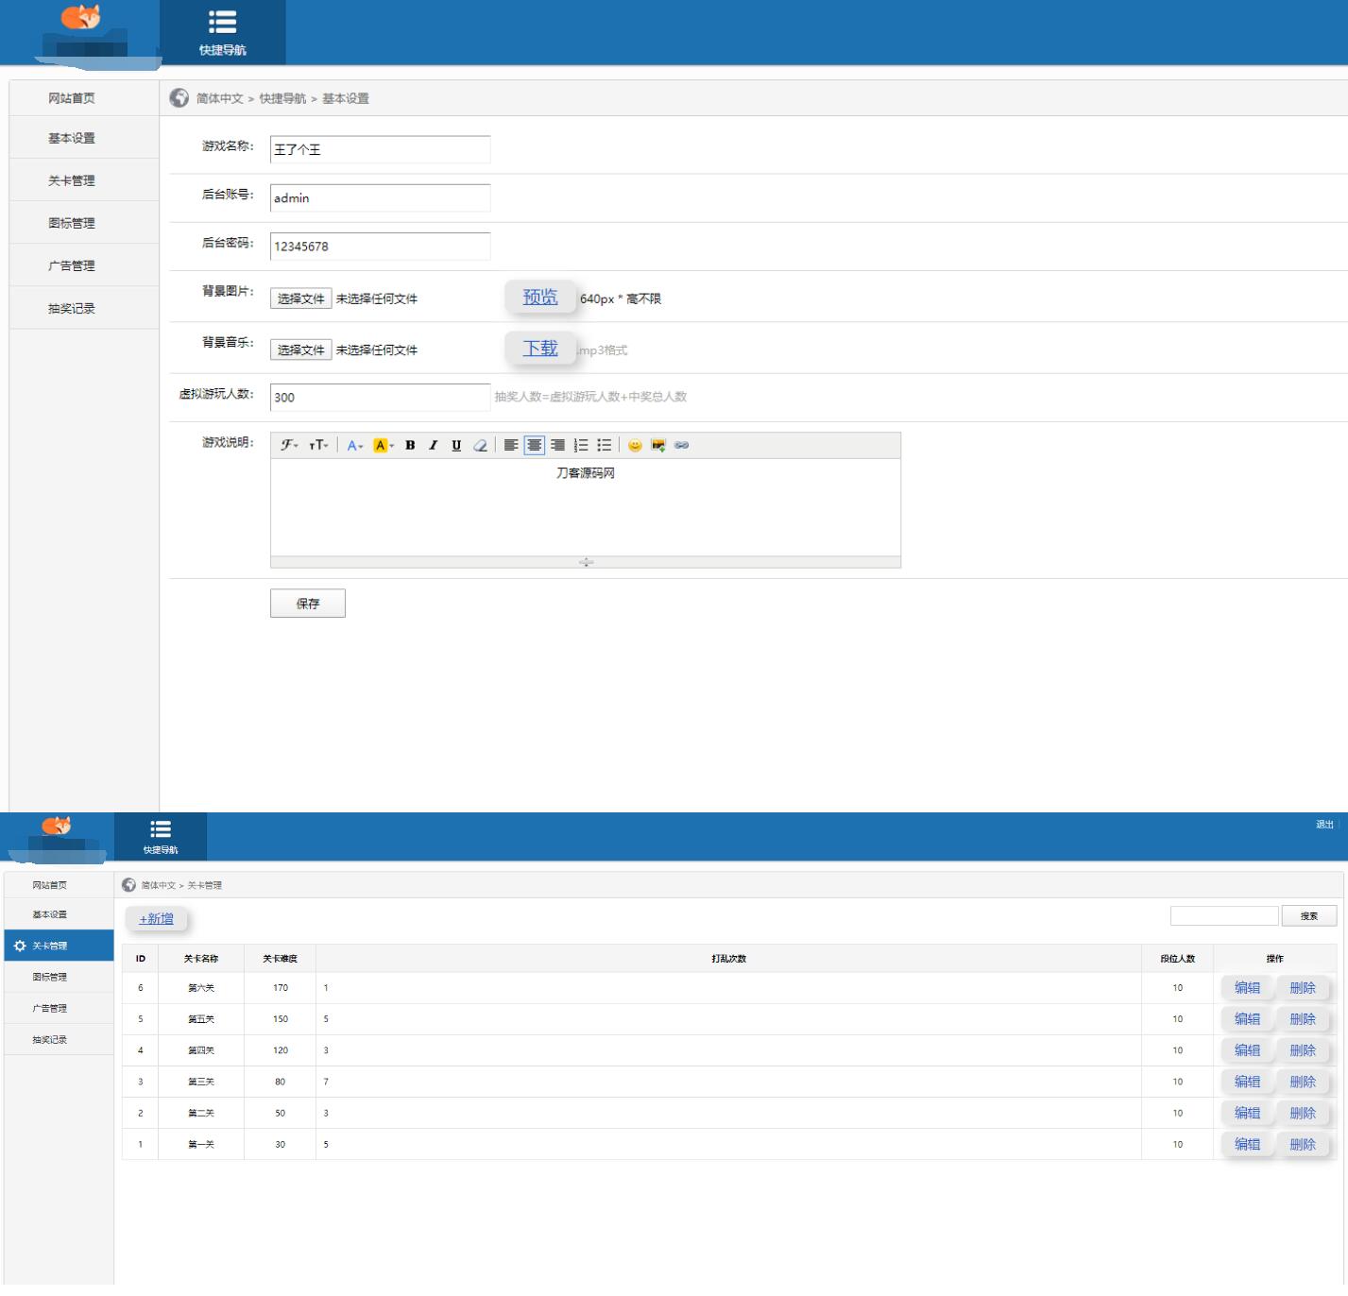Open 图标管理 in the top sidebar
The height and width of the screenshot is (1296, 1348).
pos(72,223)
